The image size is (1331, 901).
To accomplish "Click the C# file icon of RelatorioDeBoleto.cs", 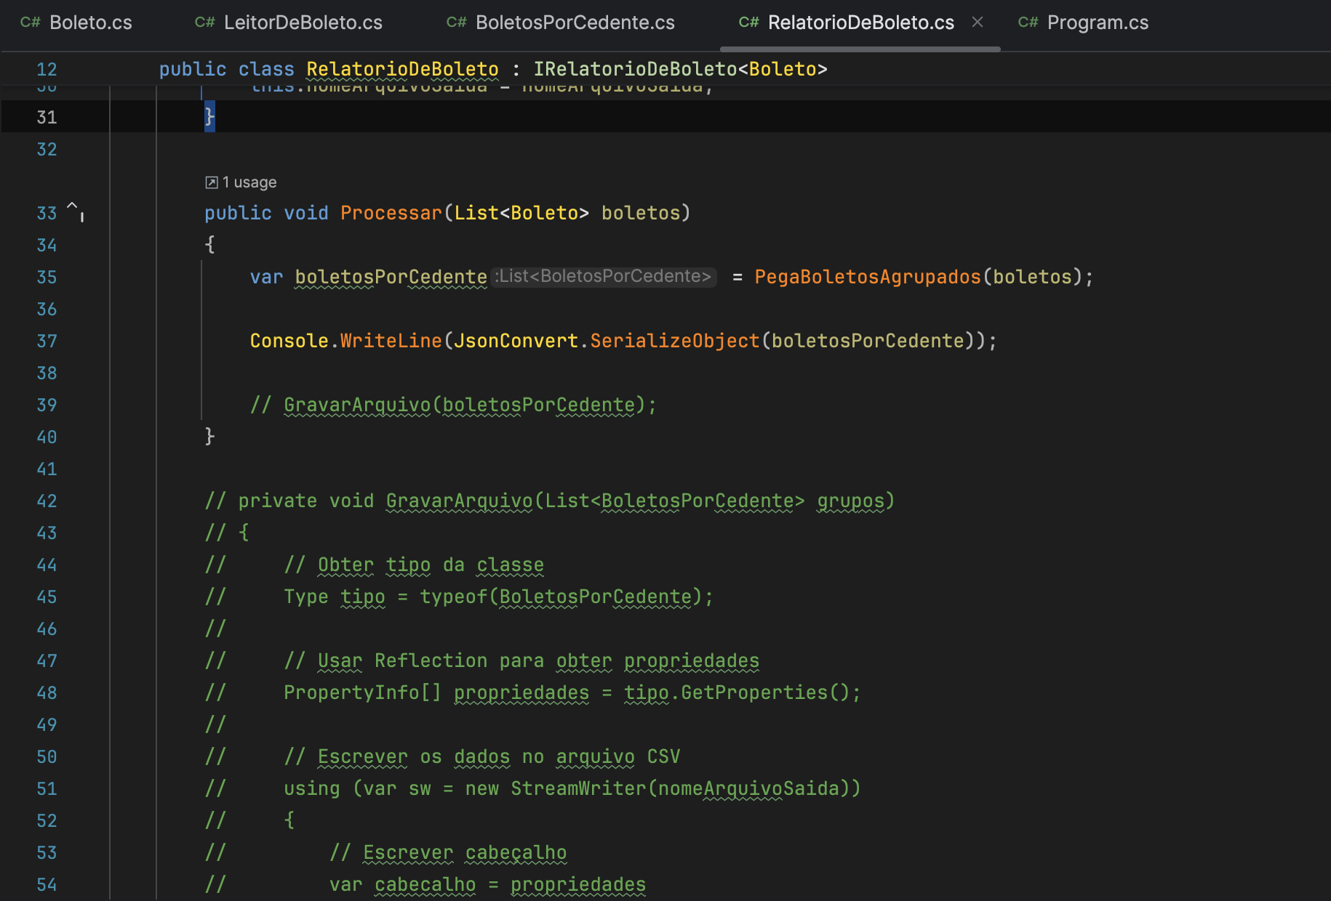I will [x=748, y=23].
